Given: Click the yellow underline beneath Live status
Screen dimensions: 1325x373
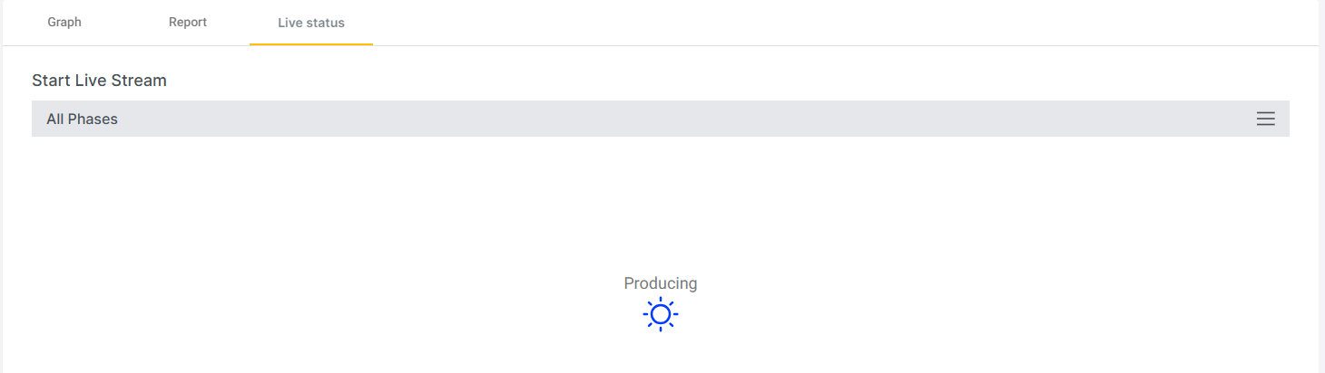Looking at the screenshot, I should (311, 44).
